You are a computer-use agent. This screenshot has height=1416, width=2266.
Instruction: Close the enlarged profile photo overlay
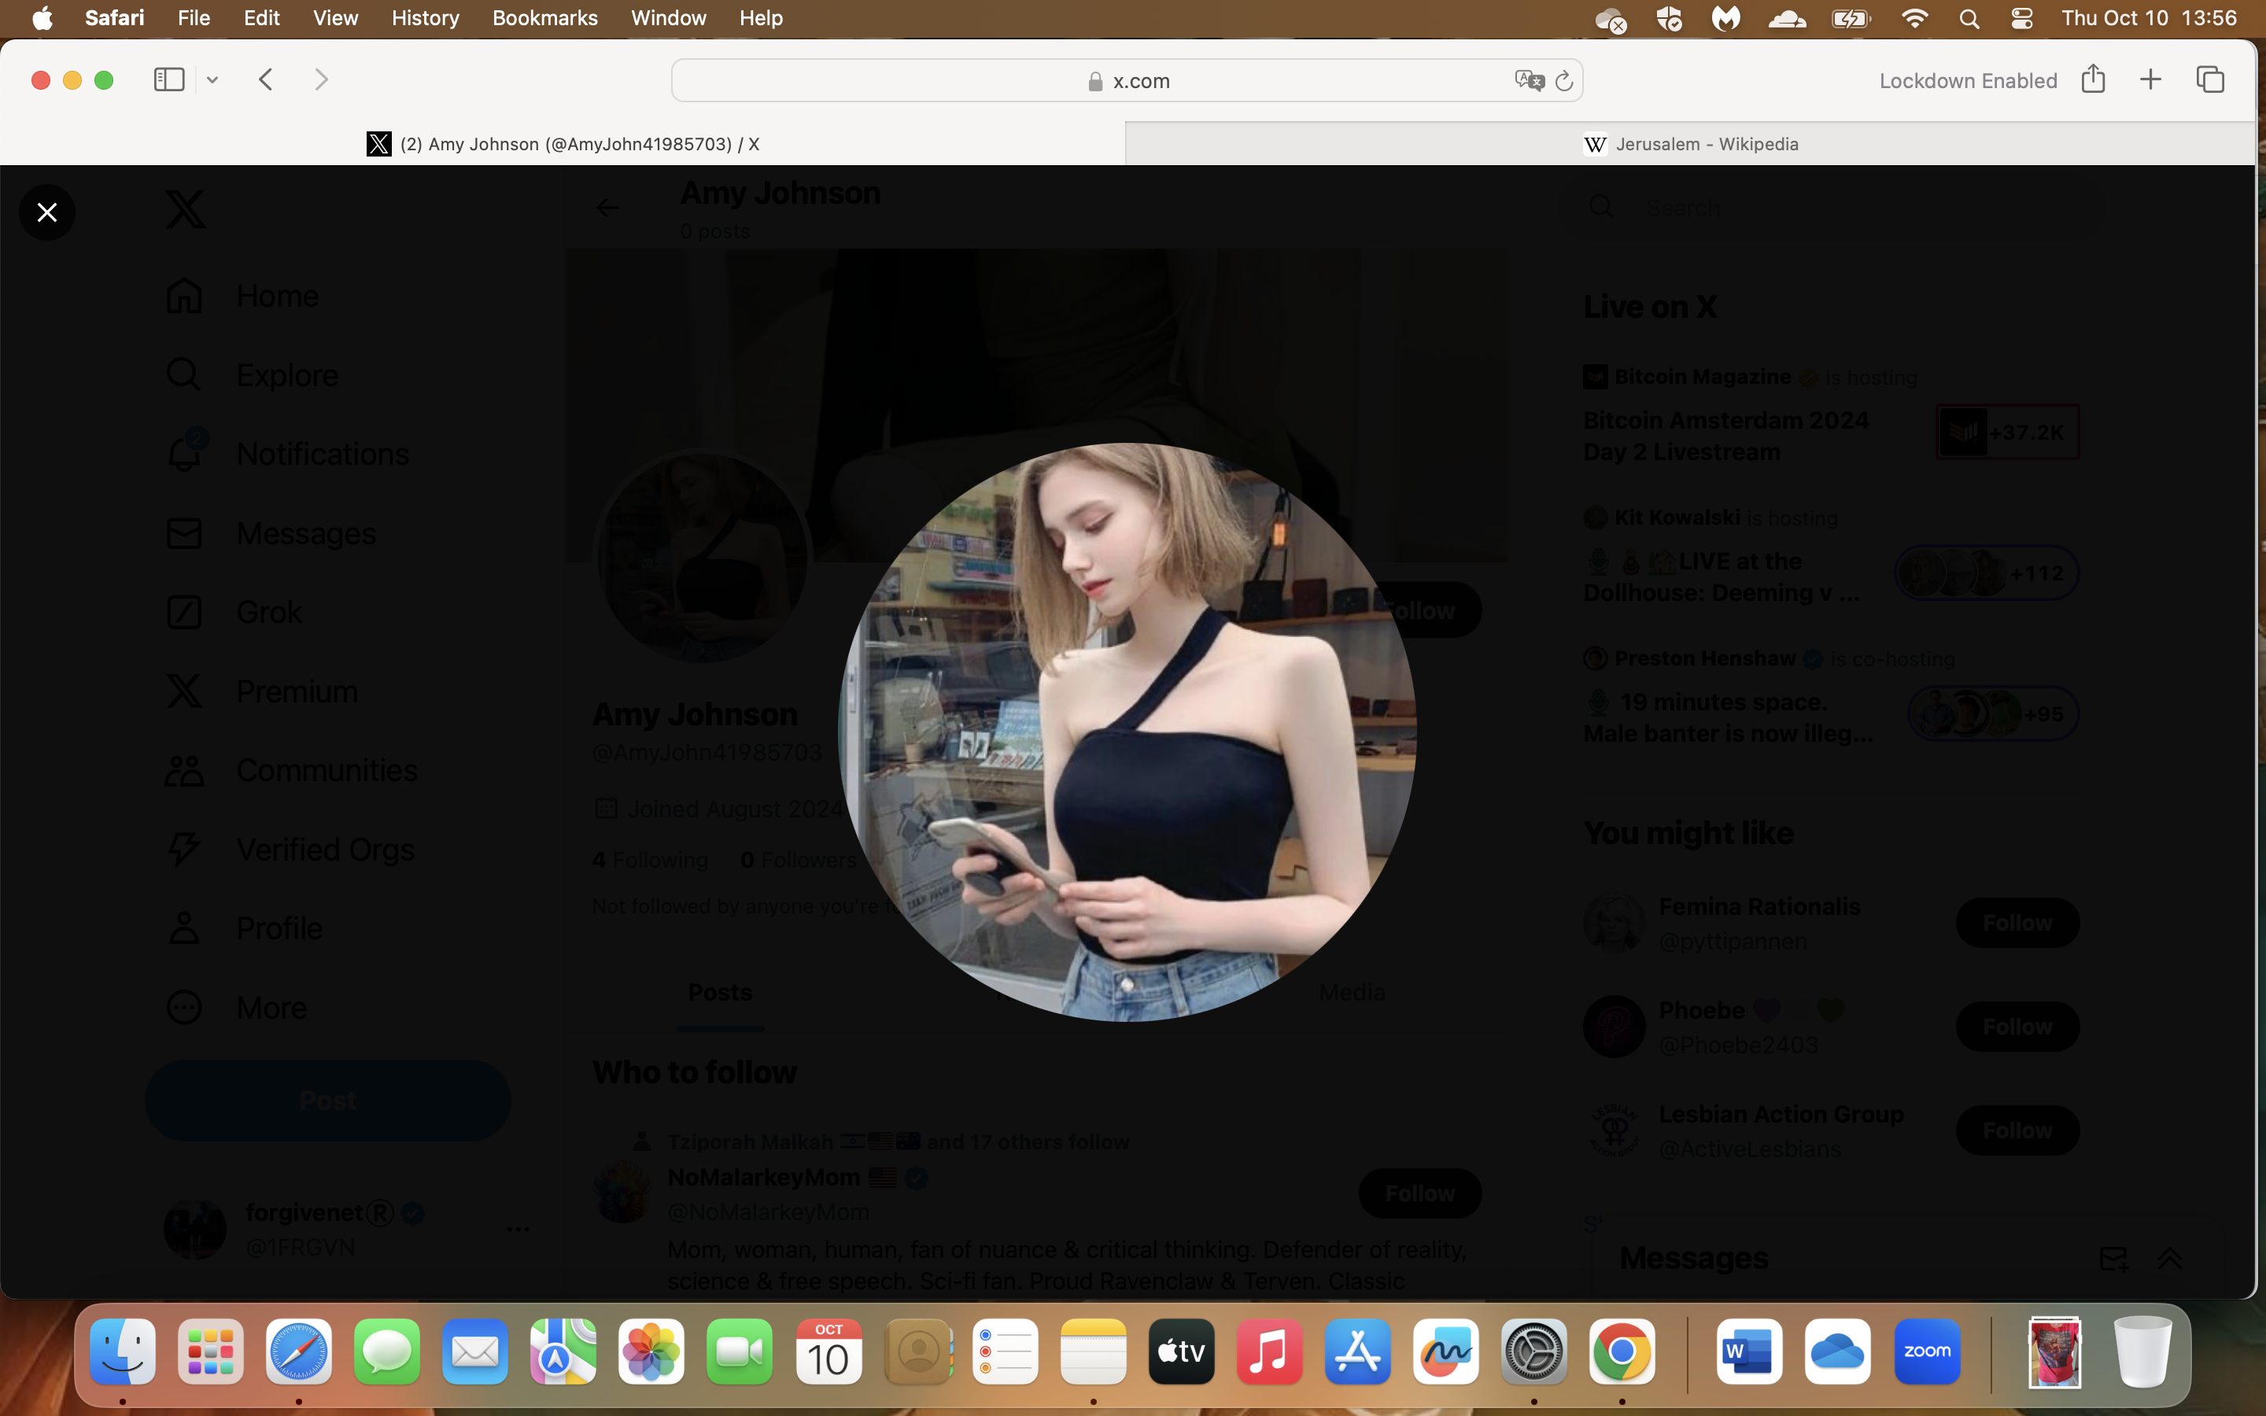pos(47,212)
